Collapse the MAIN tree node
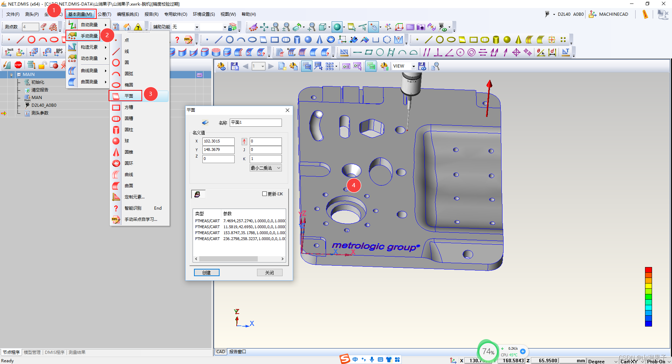Screen dimensions: 672x364 [19, 75]
